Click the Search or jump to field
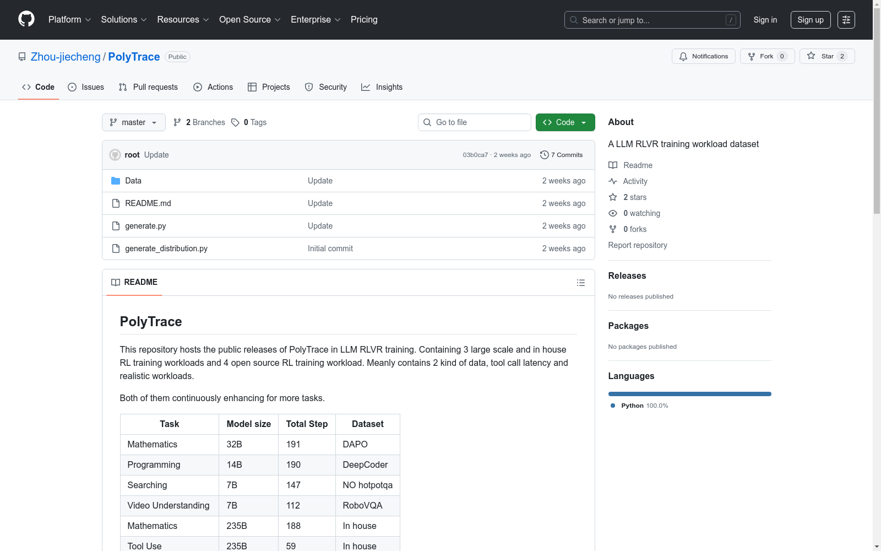This screenshot has height=551, width=881. click(x=652, y=20)
